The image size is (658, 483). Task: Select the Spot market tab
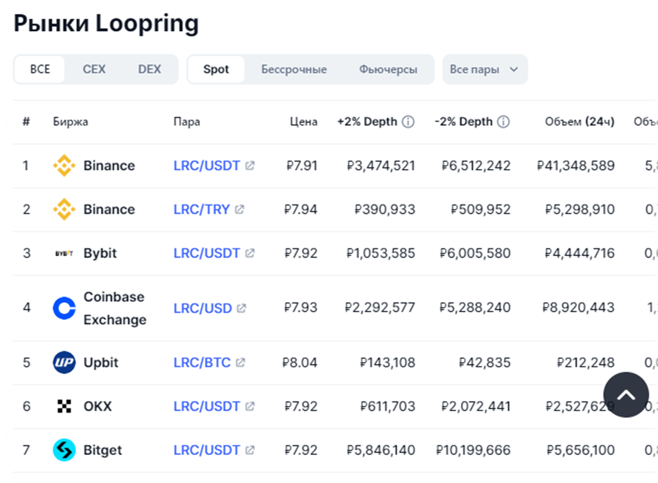(x=216, y=69)
